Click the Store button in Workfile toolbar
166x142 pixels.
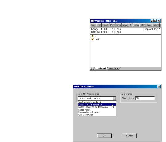[x=149, y=25]
